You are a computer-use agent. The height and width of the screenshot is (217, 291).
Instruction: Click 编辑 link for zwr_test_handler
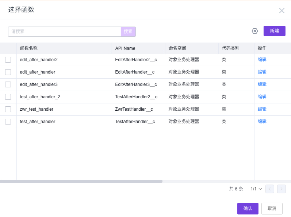click(262, 109)
